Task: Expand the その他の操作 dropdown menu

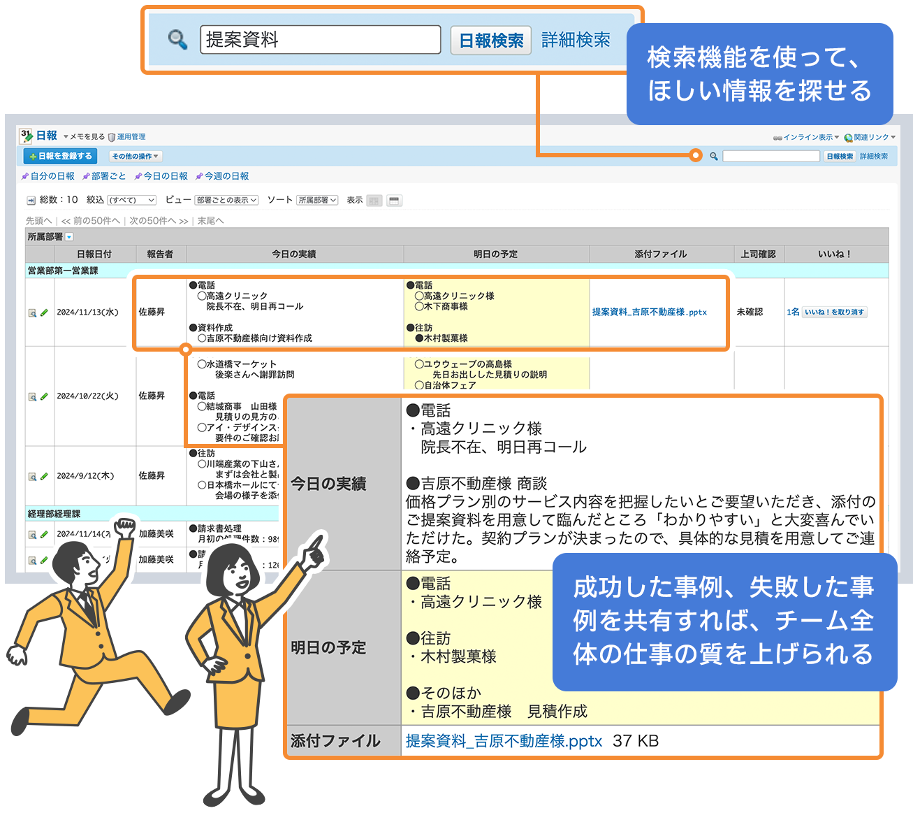Action: [136, 157]
